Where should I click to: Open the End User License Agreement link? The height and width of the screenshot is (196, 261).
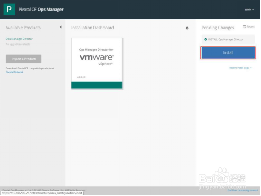click(x=242, y=190)
